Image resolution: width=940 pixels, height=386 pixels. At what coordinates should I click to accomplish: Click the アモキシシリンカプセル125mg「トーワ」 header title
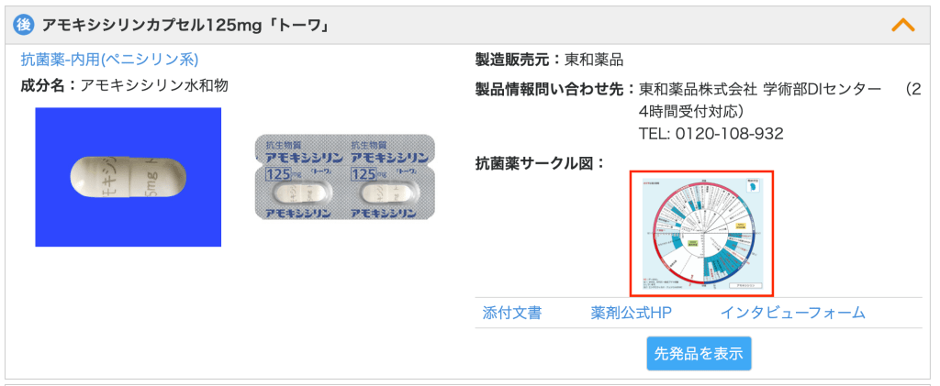point(184,25)
